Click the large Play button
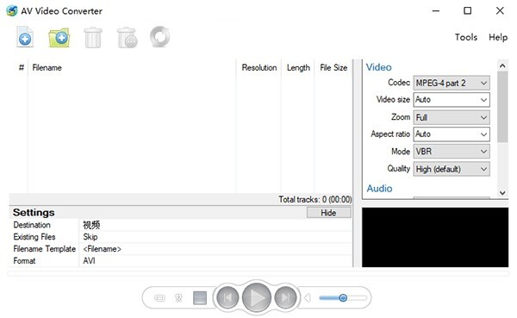The image size is (517, 318). (257, 297)
